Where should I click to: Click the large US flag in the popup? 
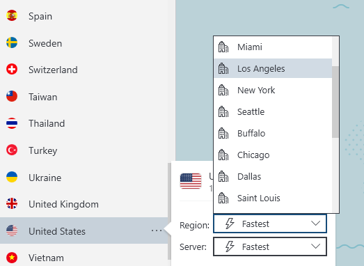tap(191, 181)
